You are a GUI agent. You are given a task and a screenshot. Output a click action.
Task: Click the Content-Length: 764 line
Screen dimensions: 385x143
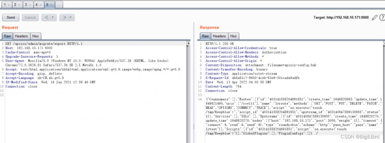click(x=223, y=86)
